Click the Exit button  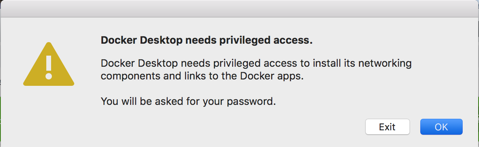tap(387, 127)
